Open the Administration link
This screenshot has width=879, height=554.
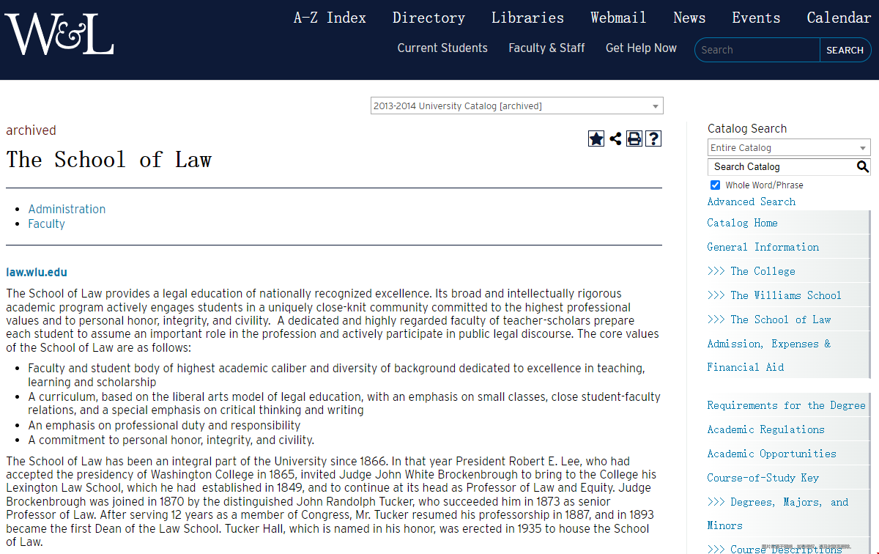pyautogui.click(x=67, y=209)
